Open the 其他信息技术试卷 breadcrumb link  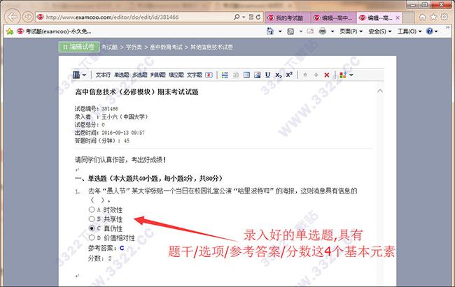[x=211, y=47]
